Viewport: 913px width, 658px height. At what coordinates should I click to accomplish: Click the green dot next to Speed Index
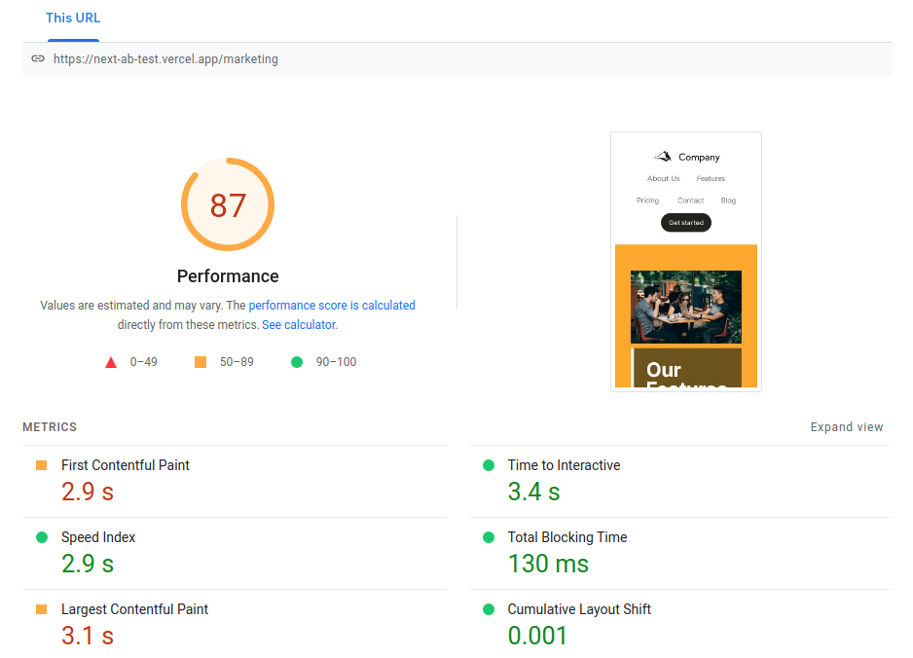[x=41, y=537]
